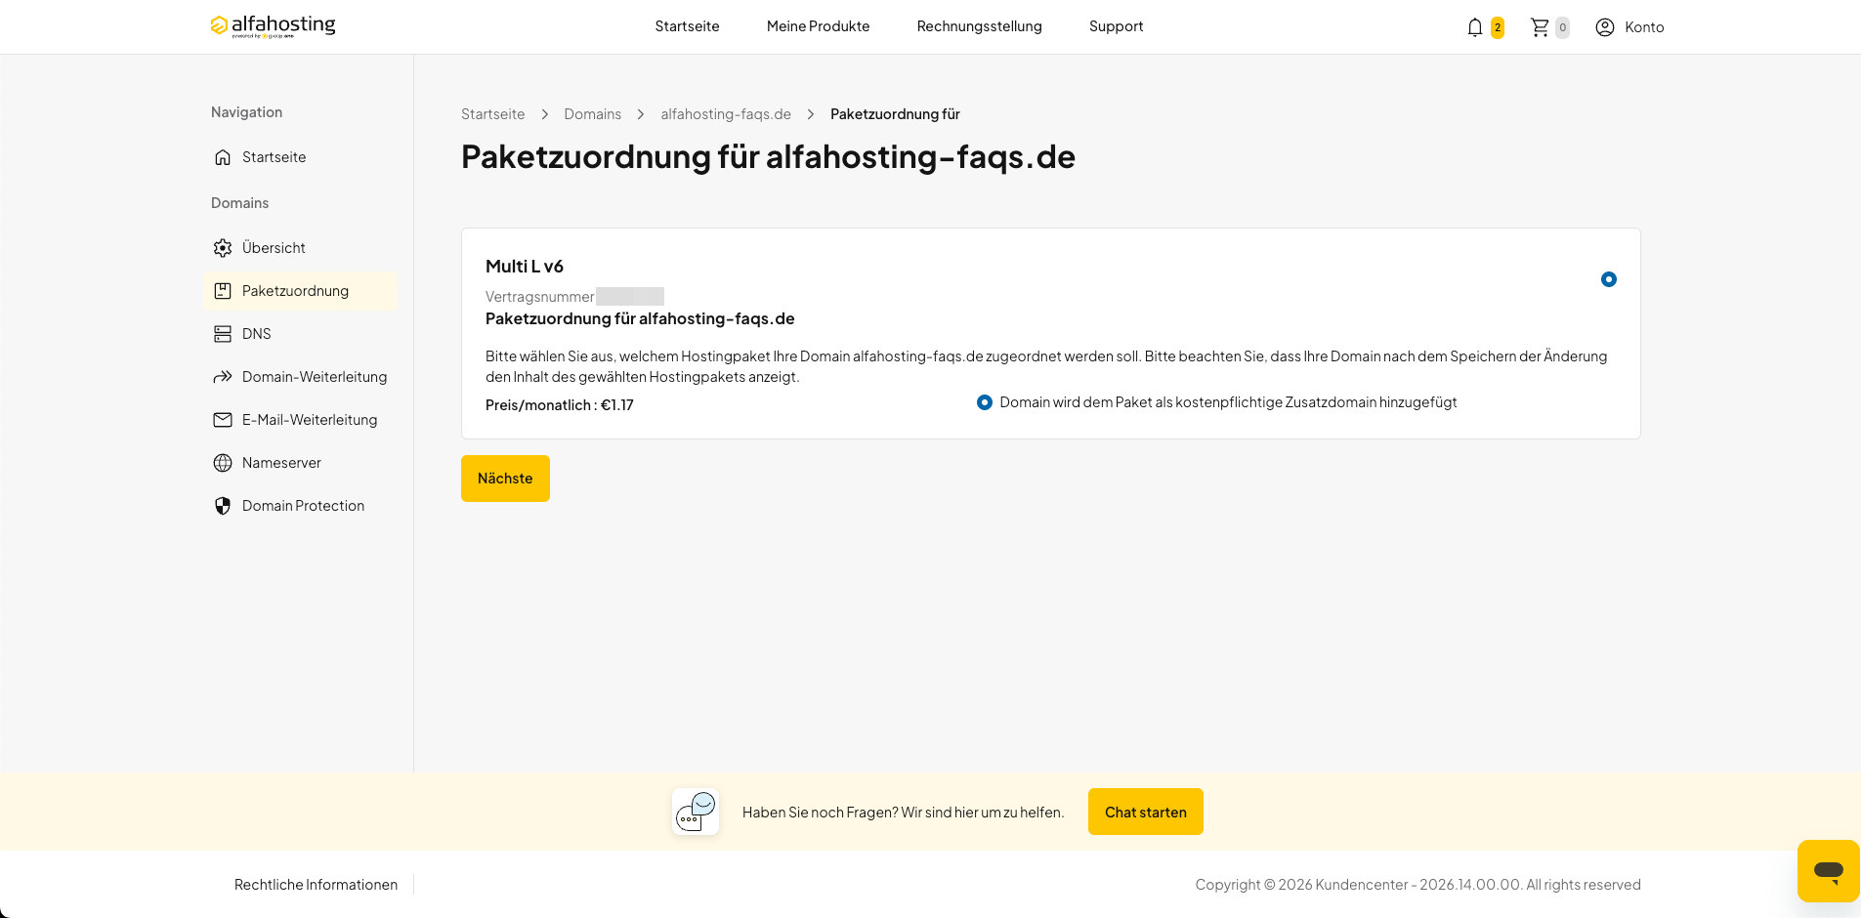Click the Paketzuordnung für breadcrumb current item
Viewport: 1861px width, 918px height.
895,114
